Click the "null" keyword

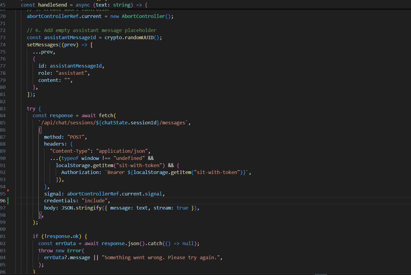coord(188,244)
